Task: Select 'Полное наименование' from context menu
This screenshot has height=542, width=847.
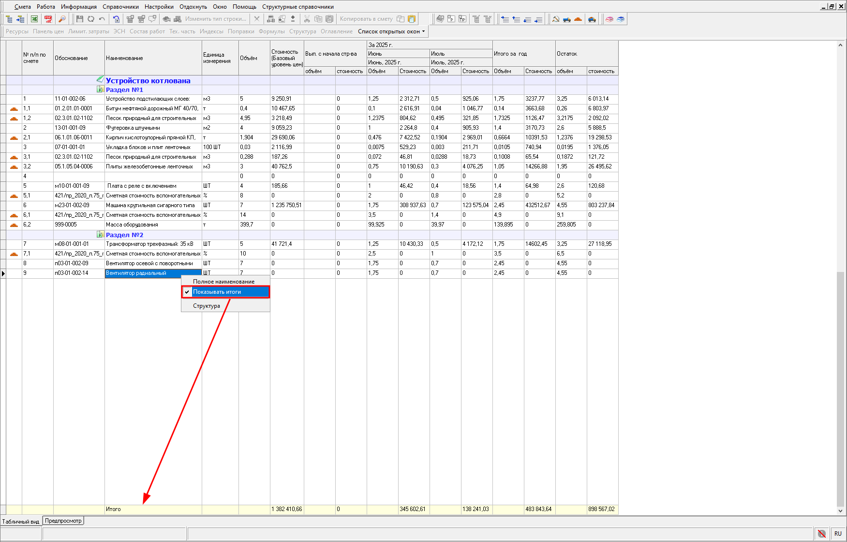Action: pyautogui.click(x=223, y=282)
